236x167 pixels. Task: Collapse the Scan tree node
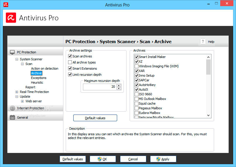(x=22, y=64)
